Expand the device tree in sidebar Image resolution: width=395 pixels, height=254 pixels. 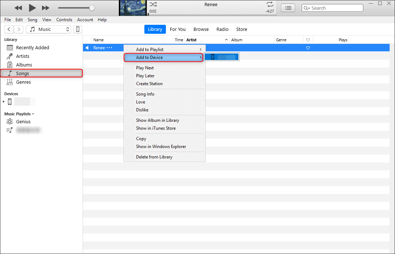(4, 102)
